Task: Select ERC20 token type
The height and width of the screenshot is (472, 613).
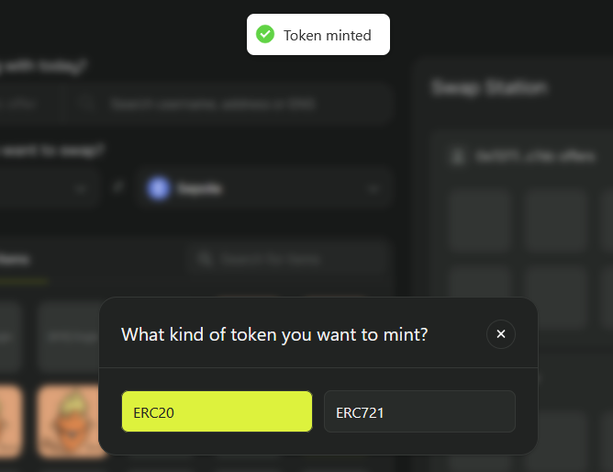Action: tap(217, 411)
